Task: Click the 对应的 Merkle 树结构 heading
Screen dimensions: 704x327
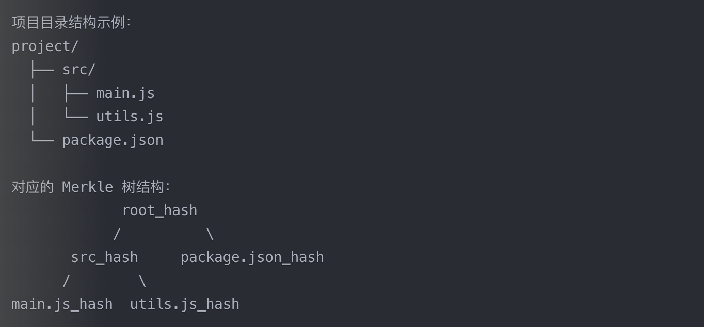Action: click(x=91, y=187)
